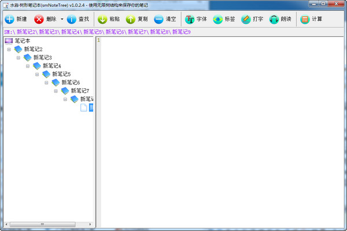This screenshot has height=231, width=347.
Task: Click the red 删除 (Delete) icon
Action: point(39,19)
